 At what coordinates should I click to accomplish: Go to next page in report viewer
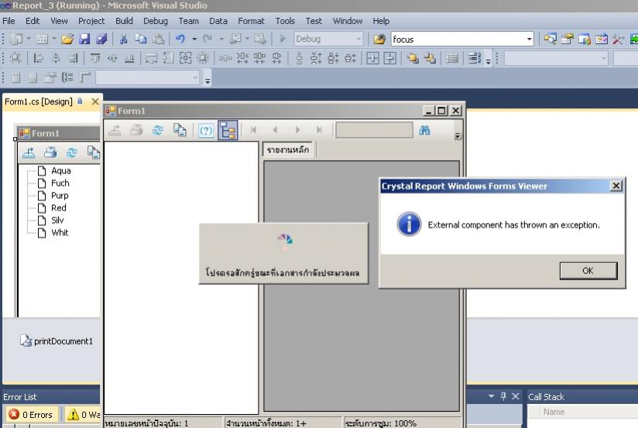297,130
